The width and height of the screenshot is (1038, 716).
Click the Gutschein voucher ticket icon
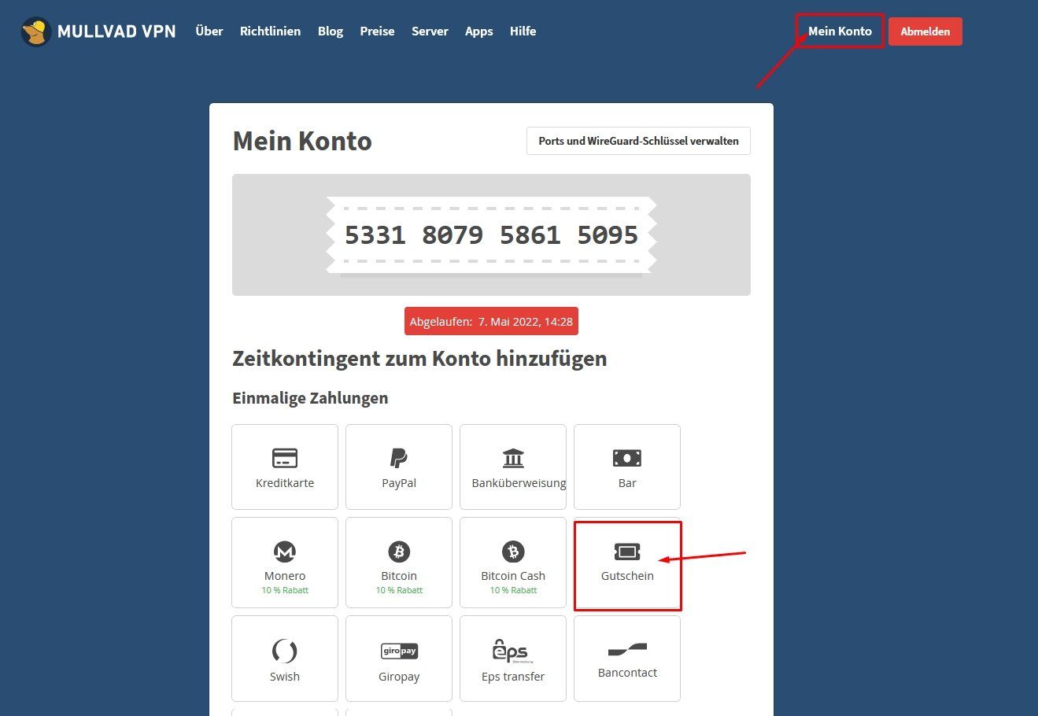click(627, 552)
